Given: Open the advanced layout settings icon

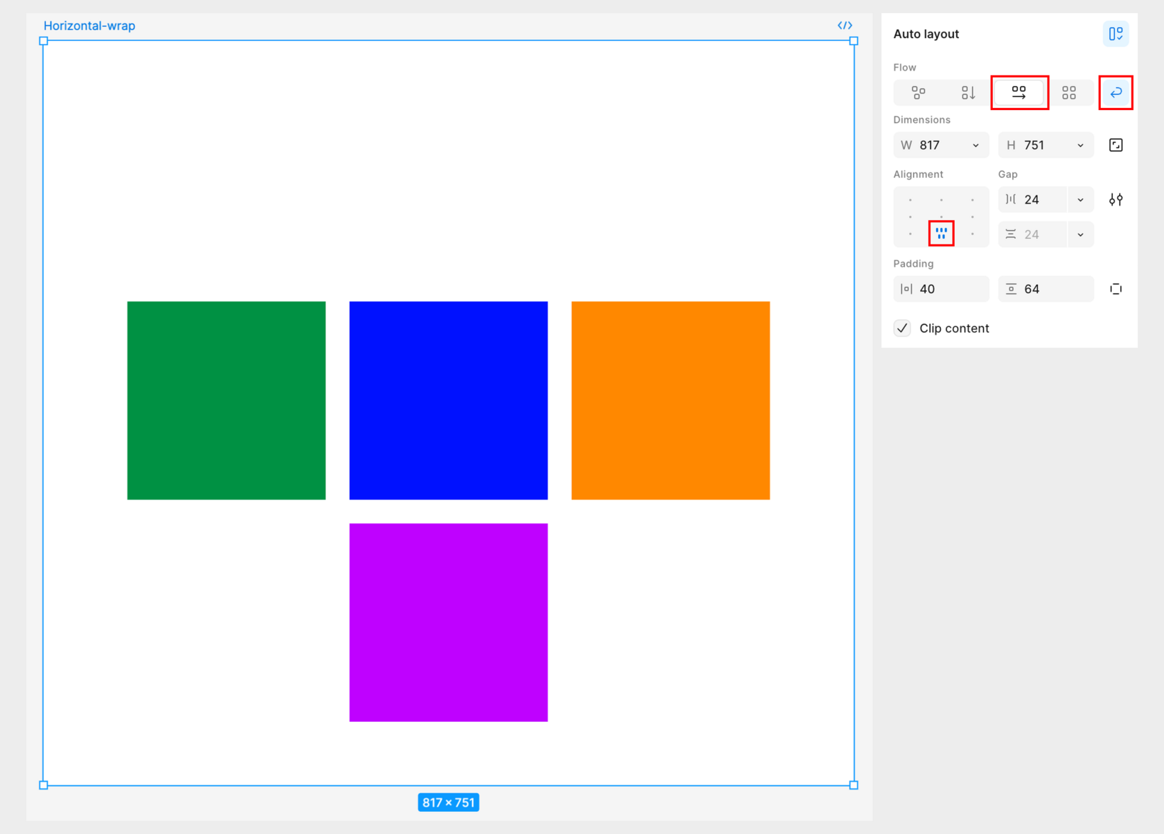Looking at the screenshot, I should [x=1116, y=199].
